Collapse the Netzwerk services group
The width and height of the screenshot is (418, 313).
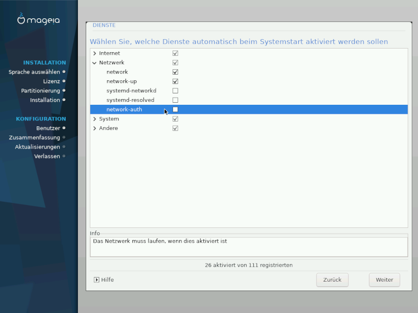point(95,63)
